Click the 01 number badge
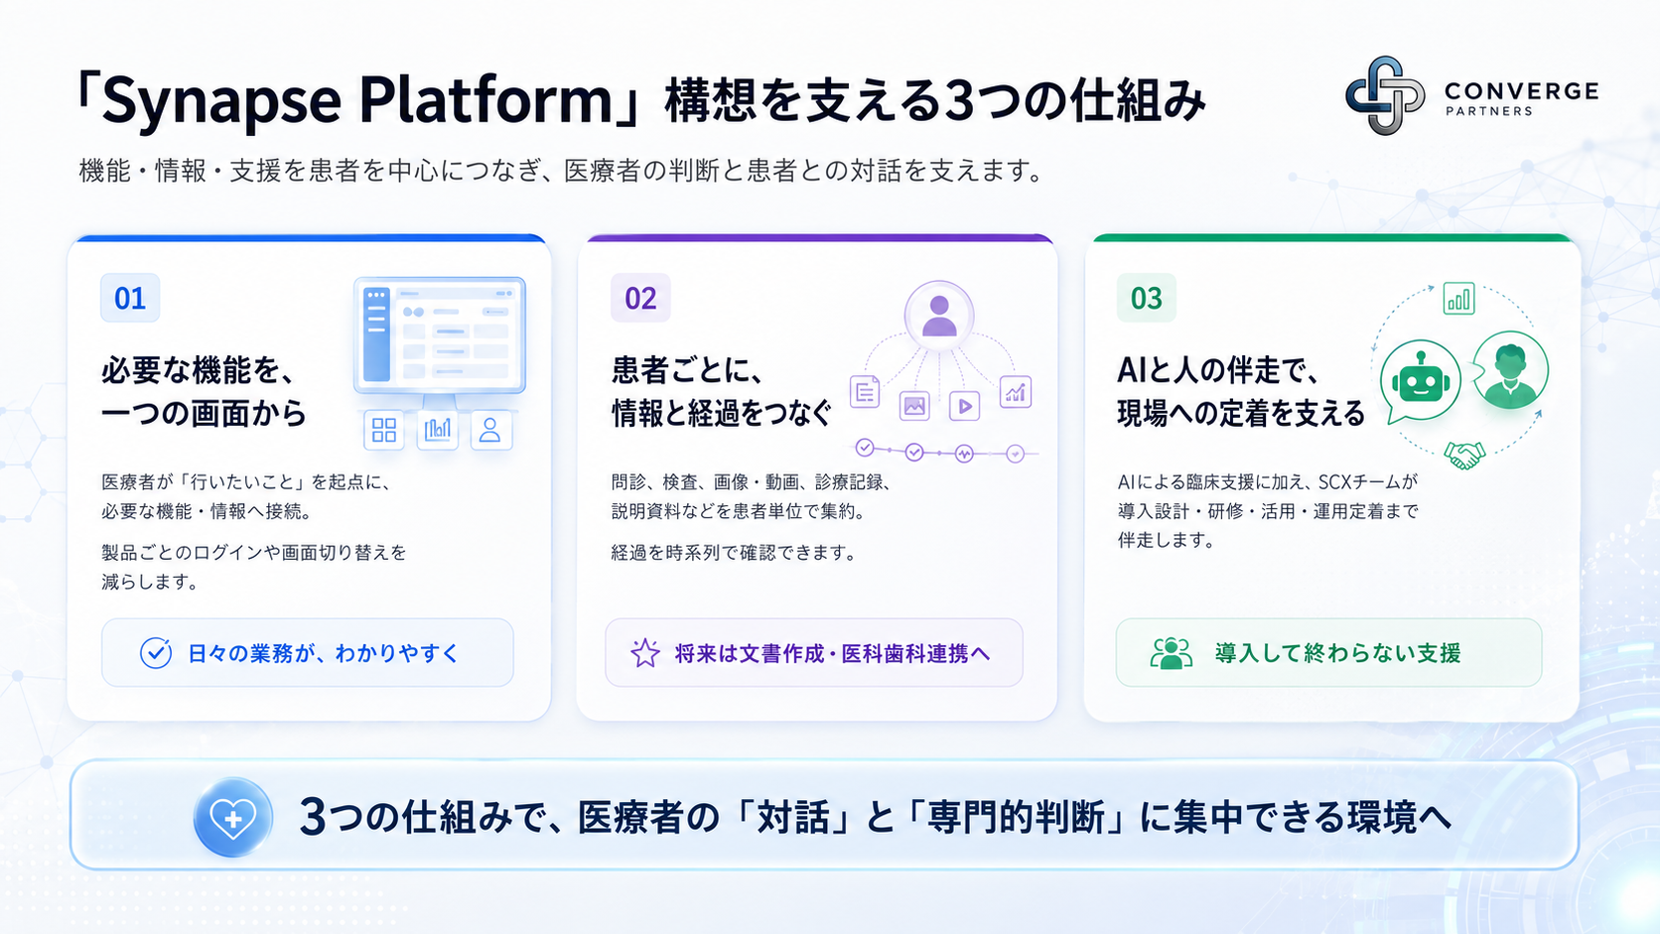 (x=130, y=298)
